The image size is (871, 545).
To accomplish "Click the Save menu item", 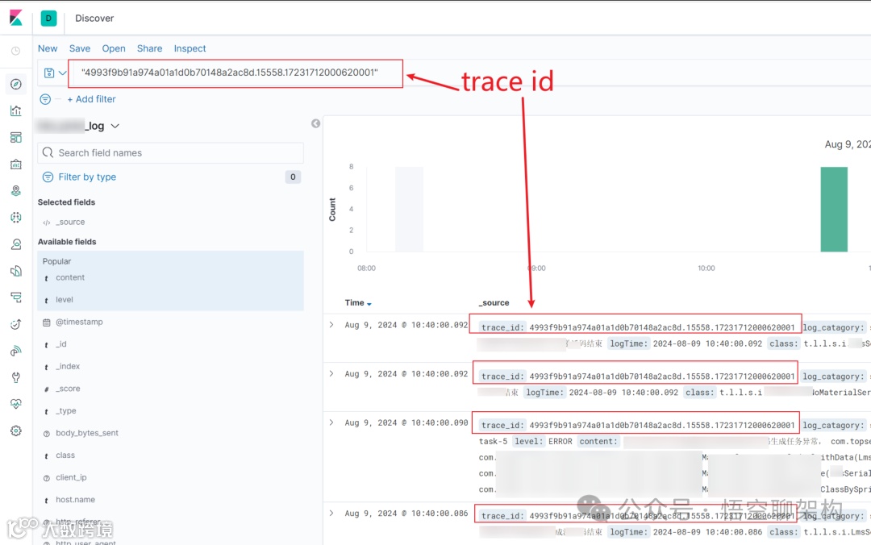I will coord(79,48).
